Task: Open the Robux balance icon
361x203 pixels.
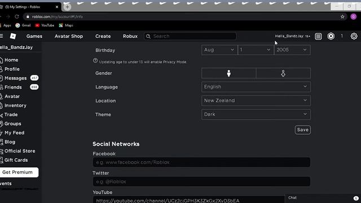Action: [331, 36]
